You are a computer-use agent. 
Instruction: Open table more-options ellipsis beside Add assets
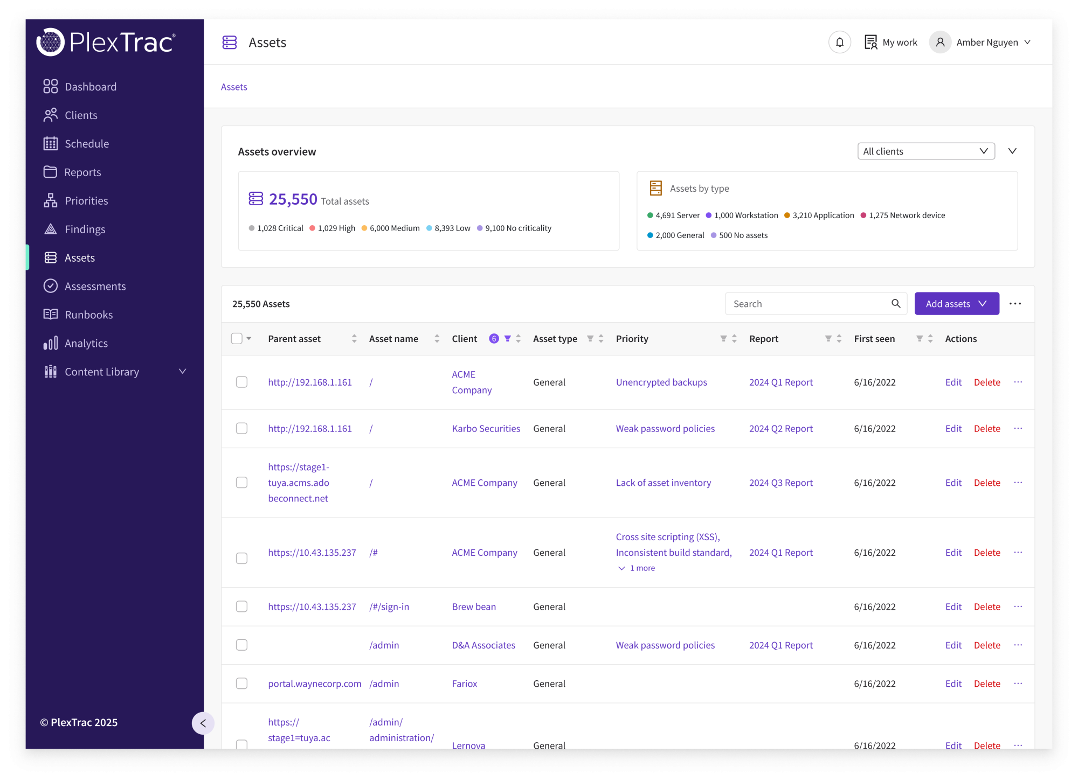(1015, 304)
